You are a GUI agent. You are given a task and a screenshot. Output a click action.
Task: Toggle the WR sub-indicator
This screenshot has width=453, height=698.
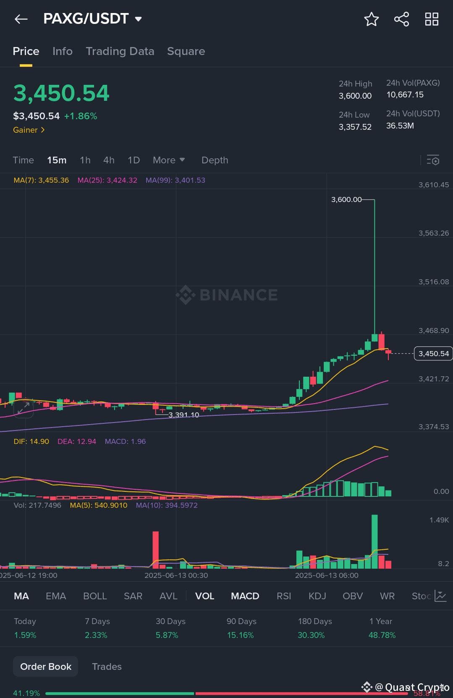click(387, 596)
